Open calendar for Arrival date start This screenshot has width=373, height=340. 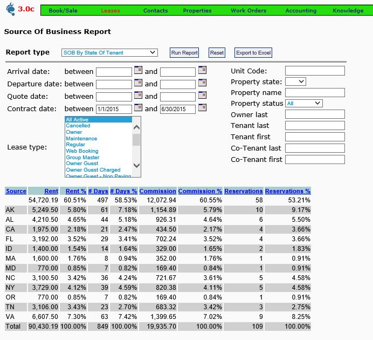[138, 70]
